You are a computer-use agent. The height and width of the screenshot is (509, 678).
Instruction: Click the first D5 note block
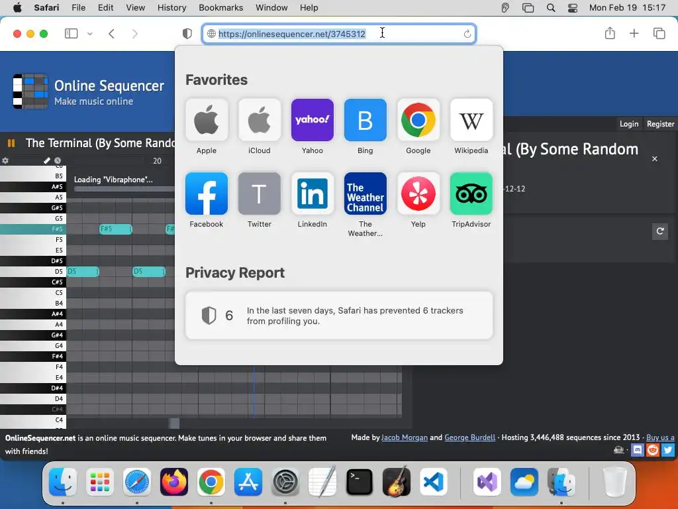(83, 271)
